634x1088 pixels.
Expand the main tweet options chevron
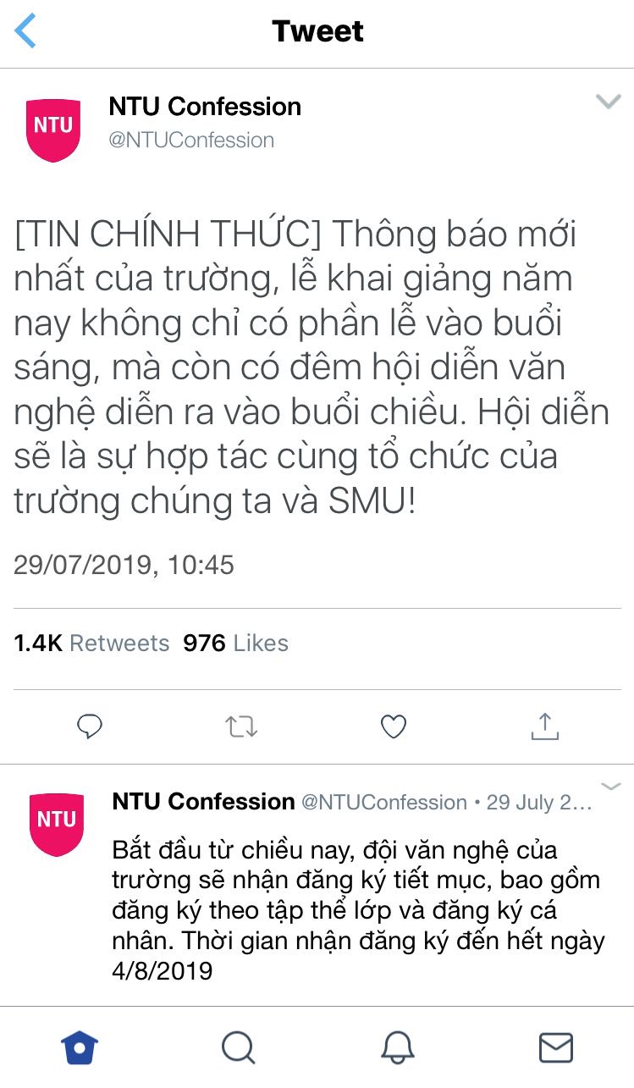point(608,102)
